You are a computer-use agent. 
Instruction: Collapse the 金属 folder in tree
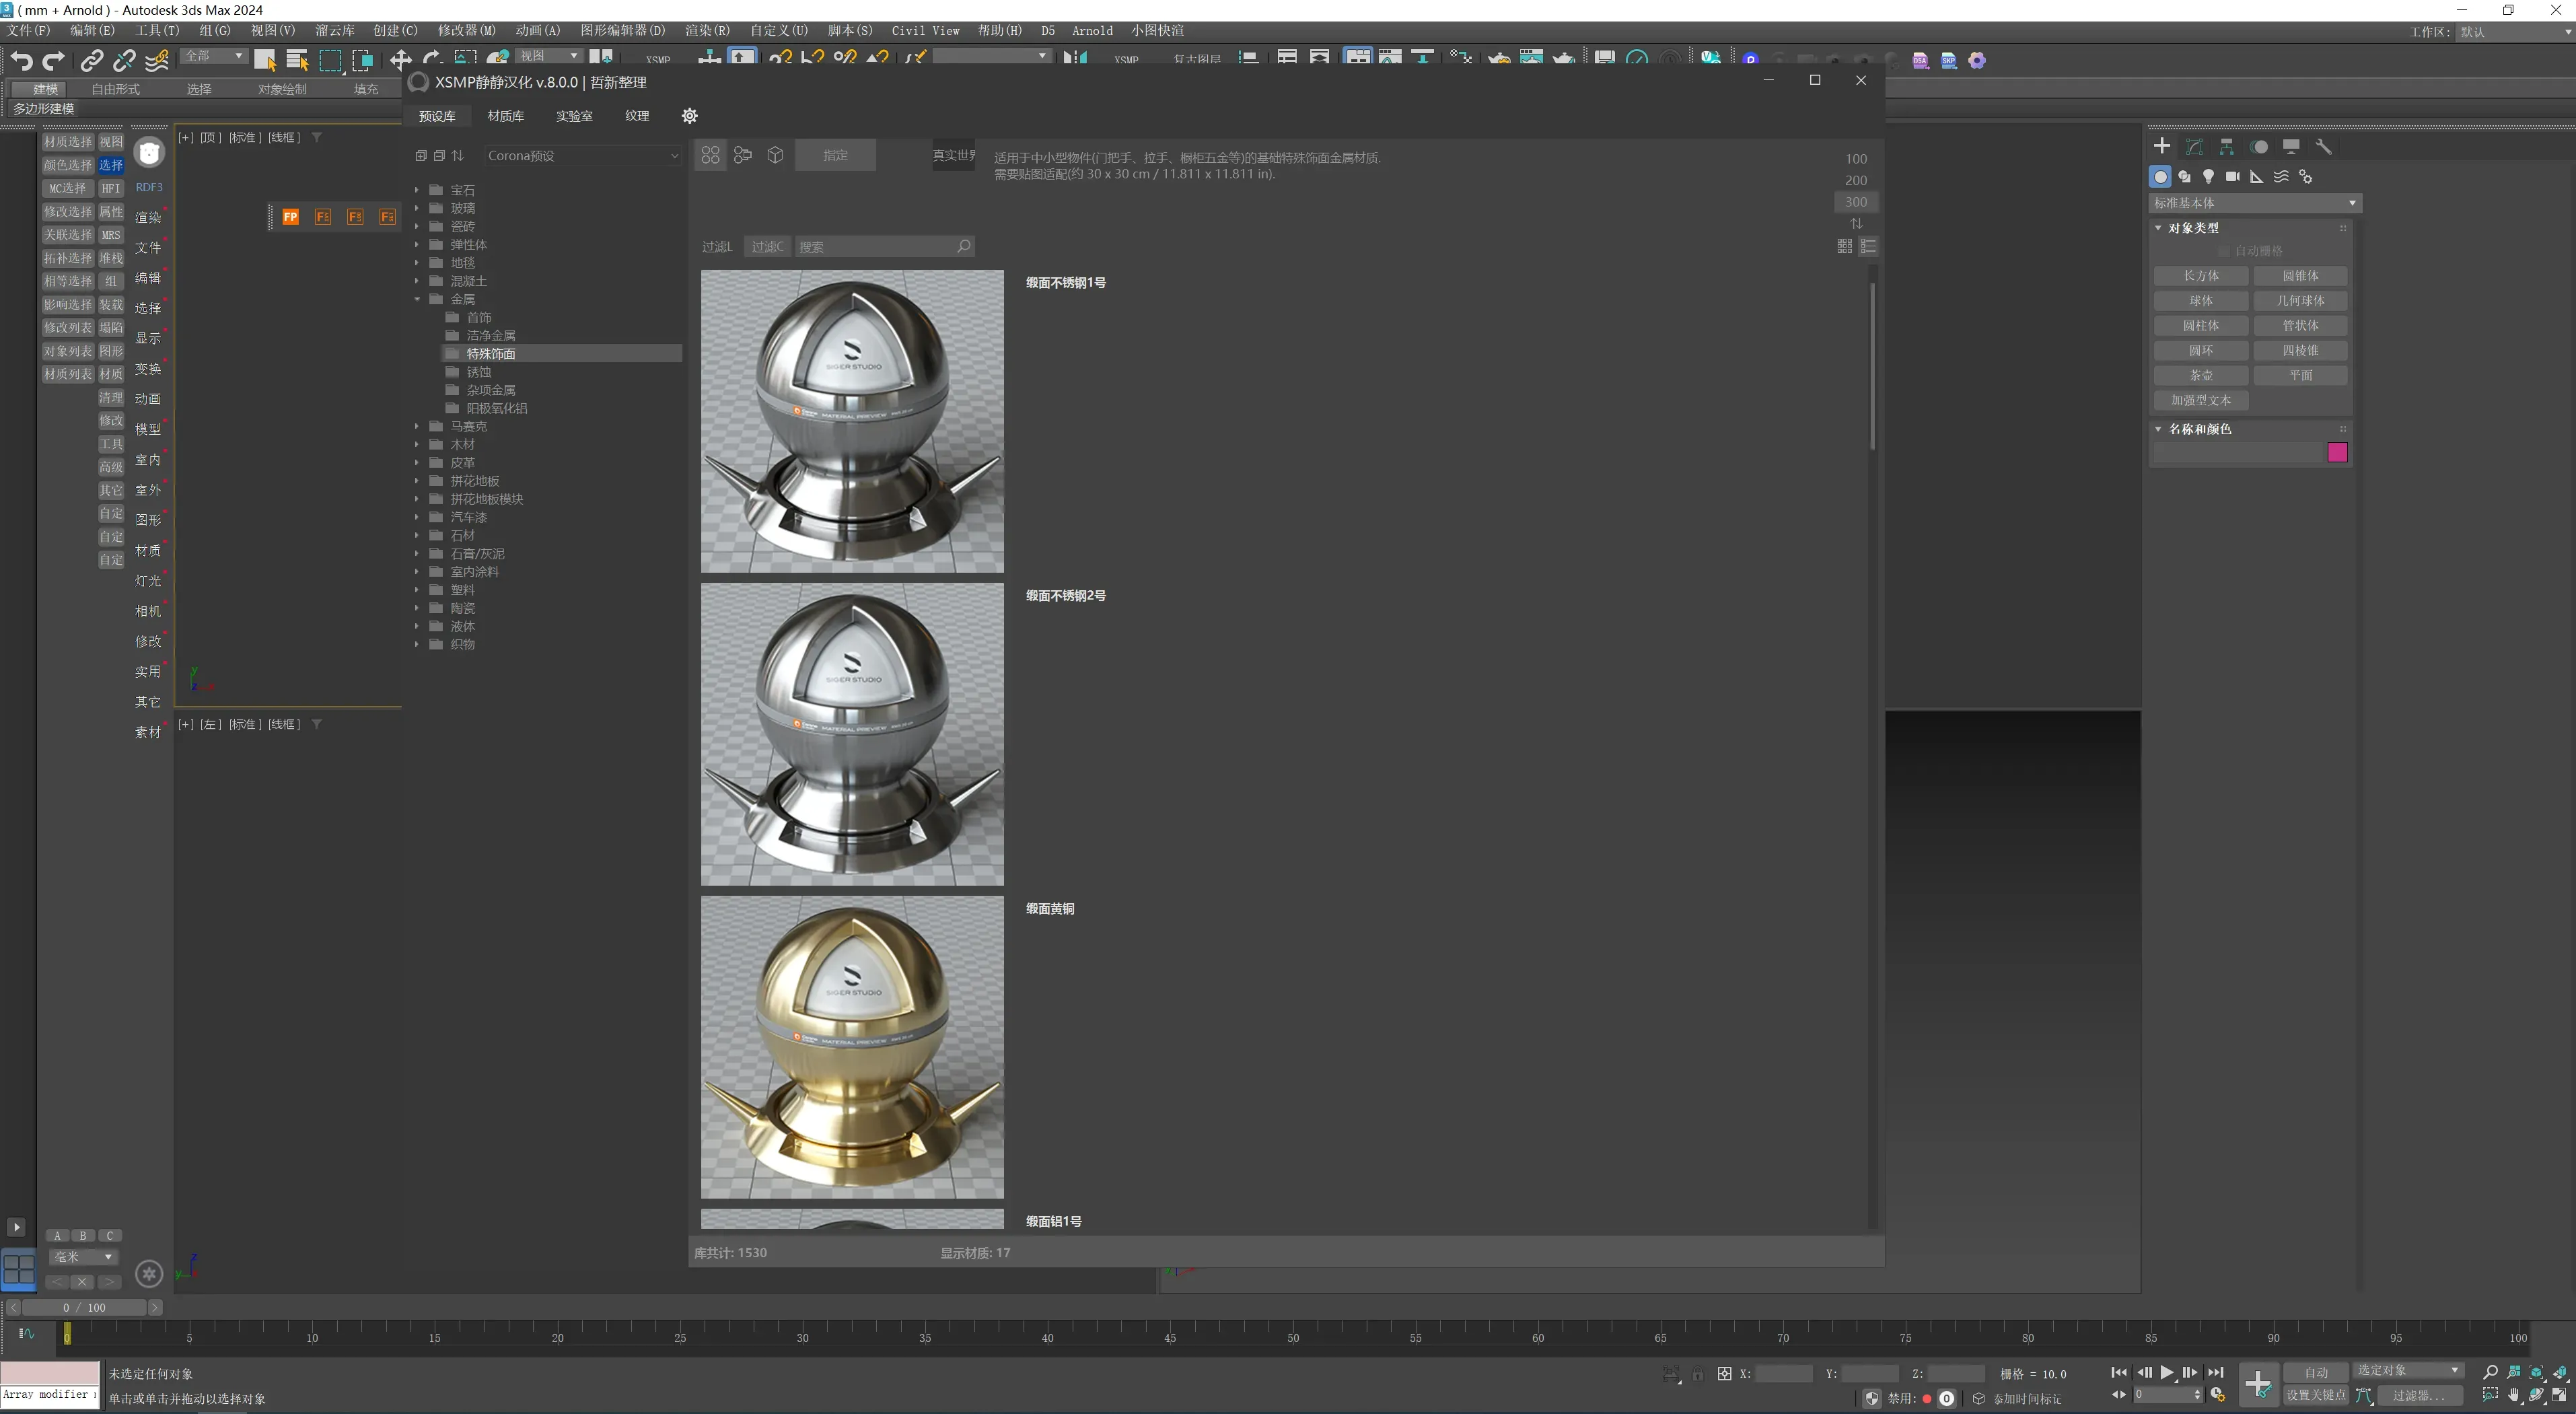pos(417,299)
